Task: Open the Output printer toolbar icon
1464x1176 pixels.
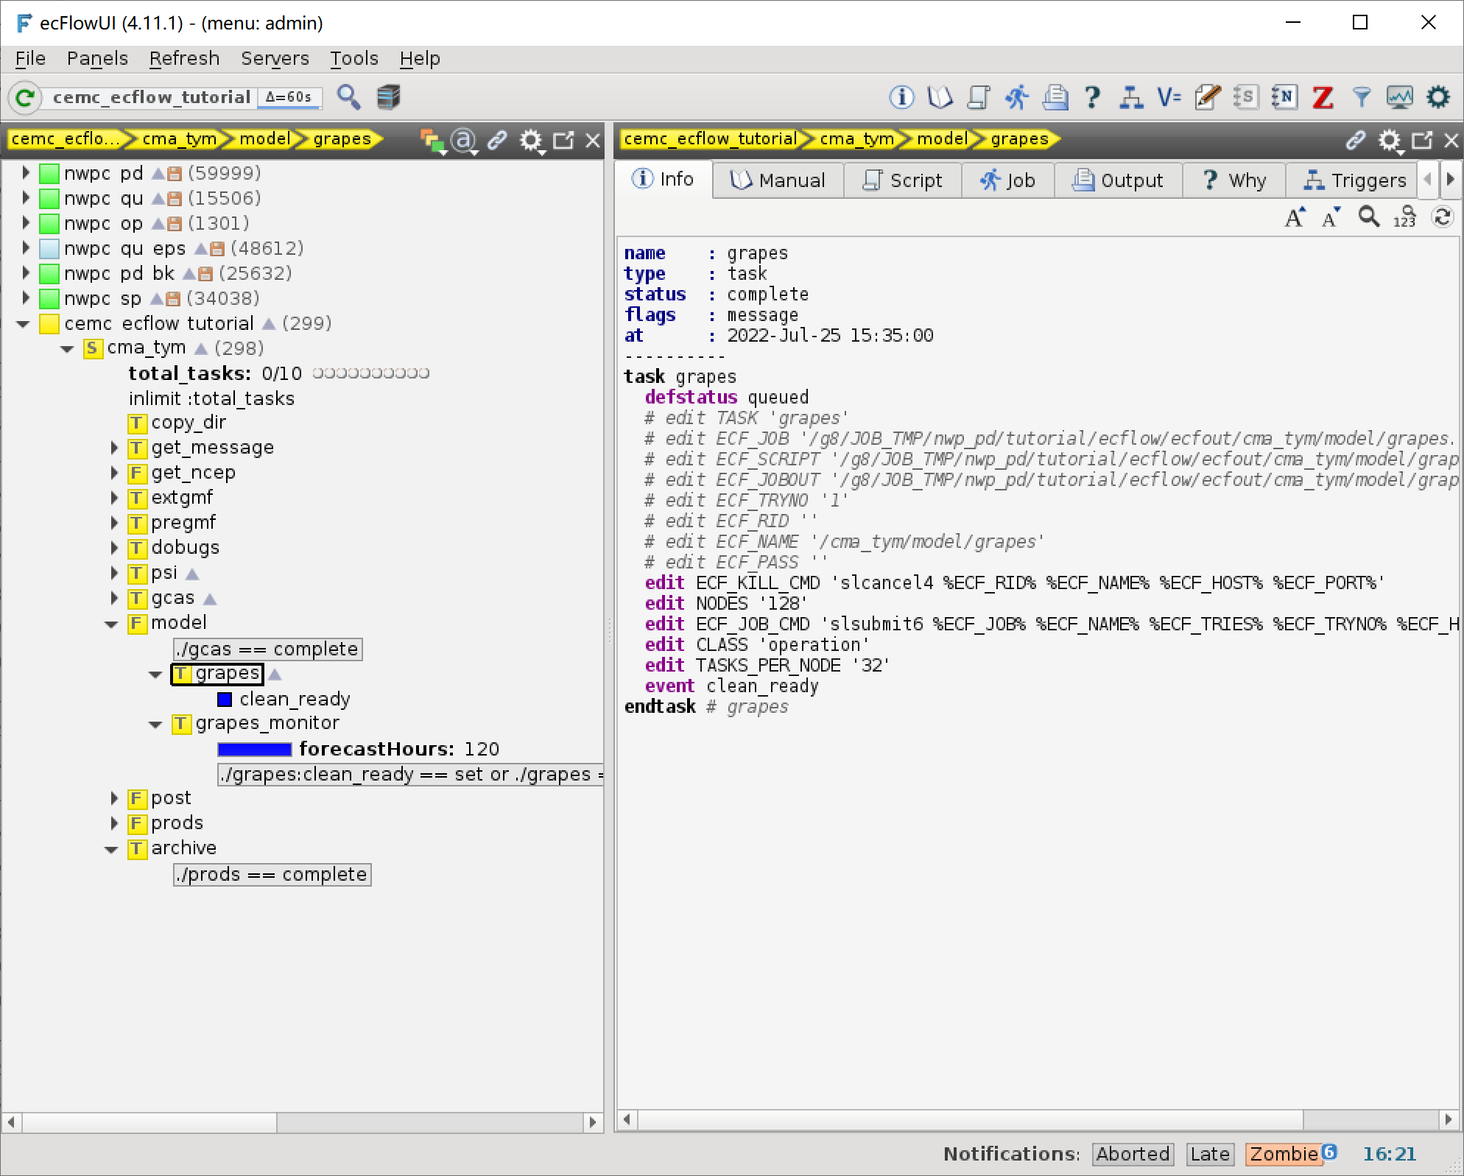Action: coord(1055,97)
